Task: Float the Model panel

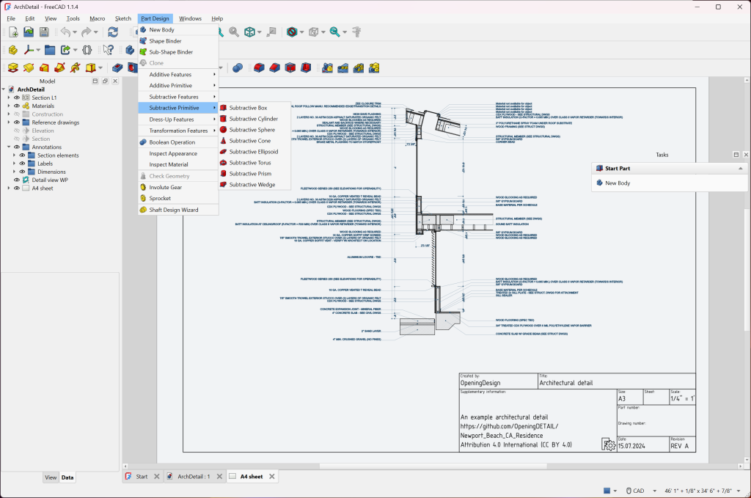Action: [x=105, y=81]
